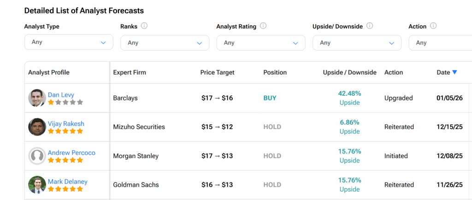Open Mark Delaney's analyst profile link
The width and height of the screenshot is (472, 200).
tap(67, 182)
